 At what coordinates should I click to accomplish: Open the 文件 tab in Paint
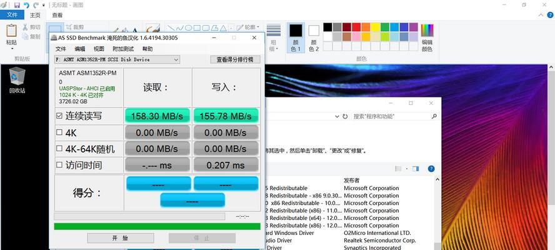click(12, 15)
